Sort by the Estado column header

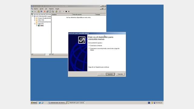[101, 15]
